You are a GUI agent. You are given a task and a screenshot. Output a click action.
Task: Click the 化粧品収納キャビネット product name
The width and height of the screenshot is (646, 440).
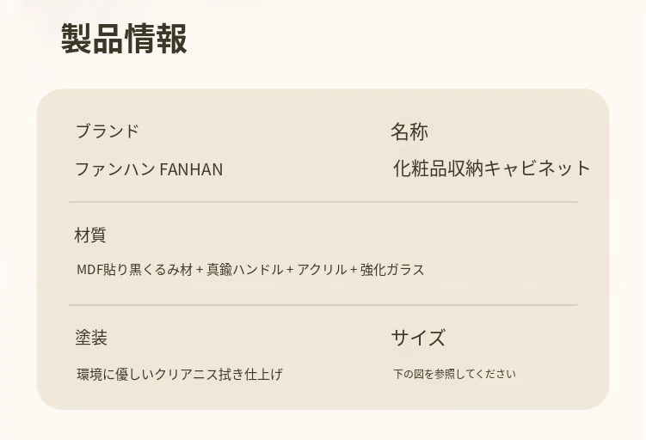492,168
